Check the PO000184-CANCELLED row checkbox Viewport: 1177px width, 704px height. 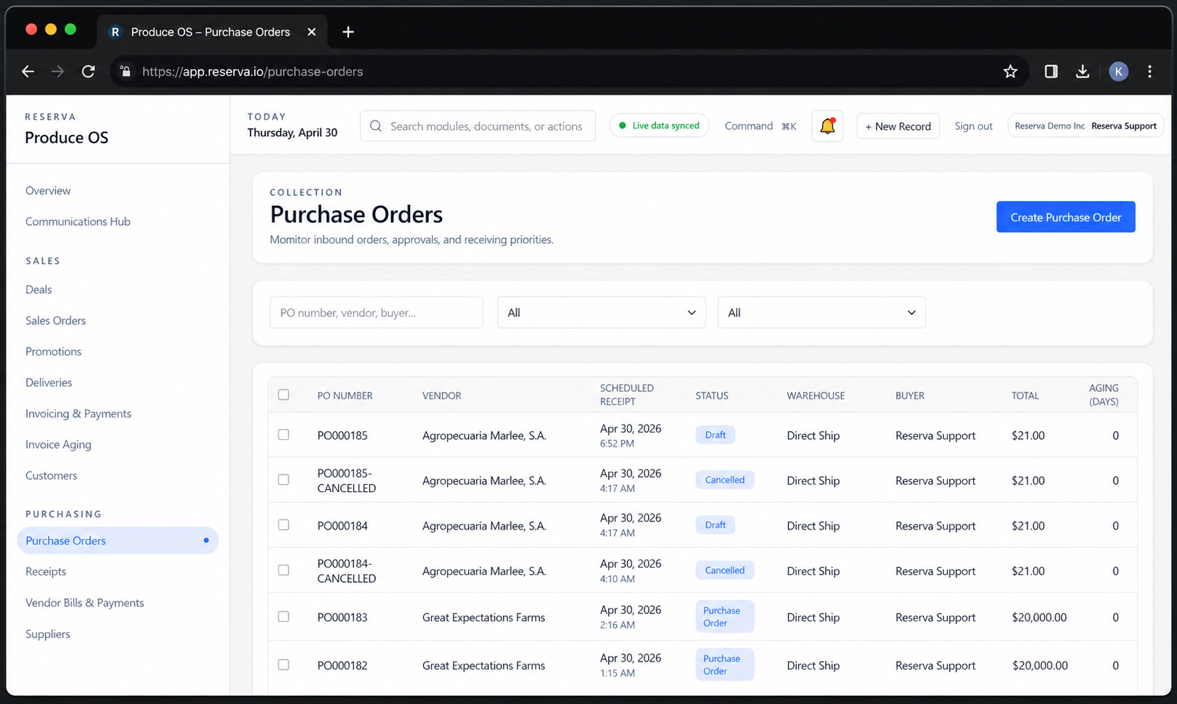[x=284, y=570]
